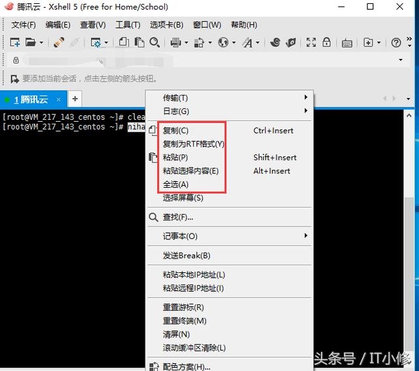
Task: Click the New session toolbar icon
Action: [15, 43]
